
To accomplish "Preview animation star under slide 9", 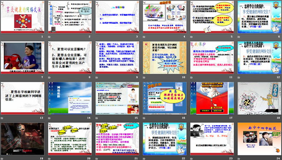I will (x=97, y=77).
